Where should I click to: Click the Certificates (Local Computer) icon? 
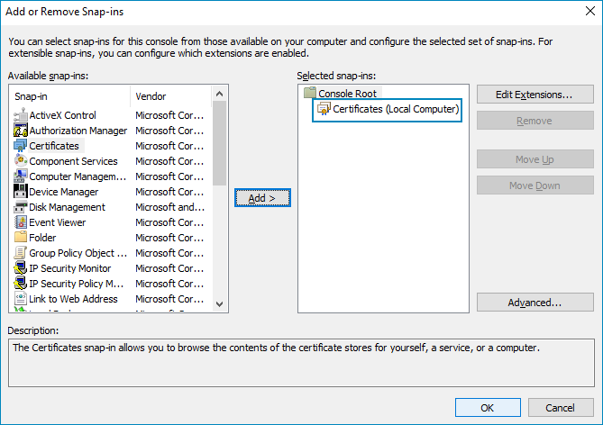[323, 109]
